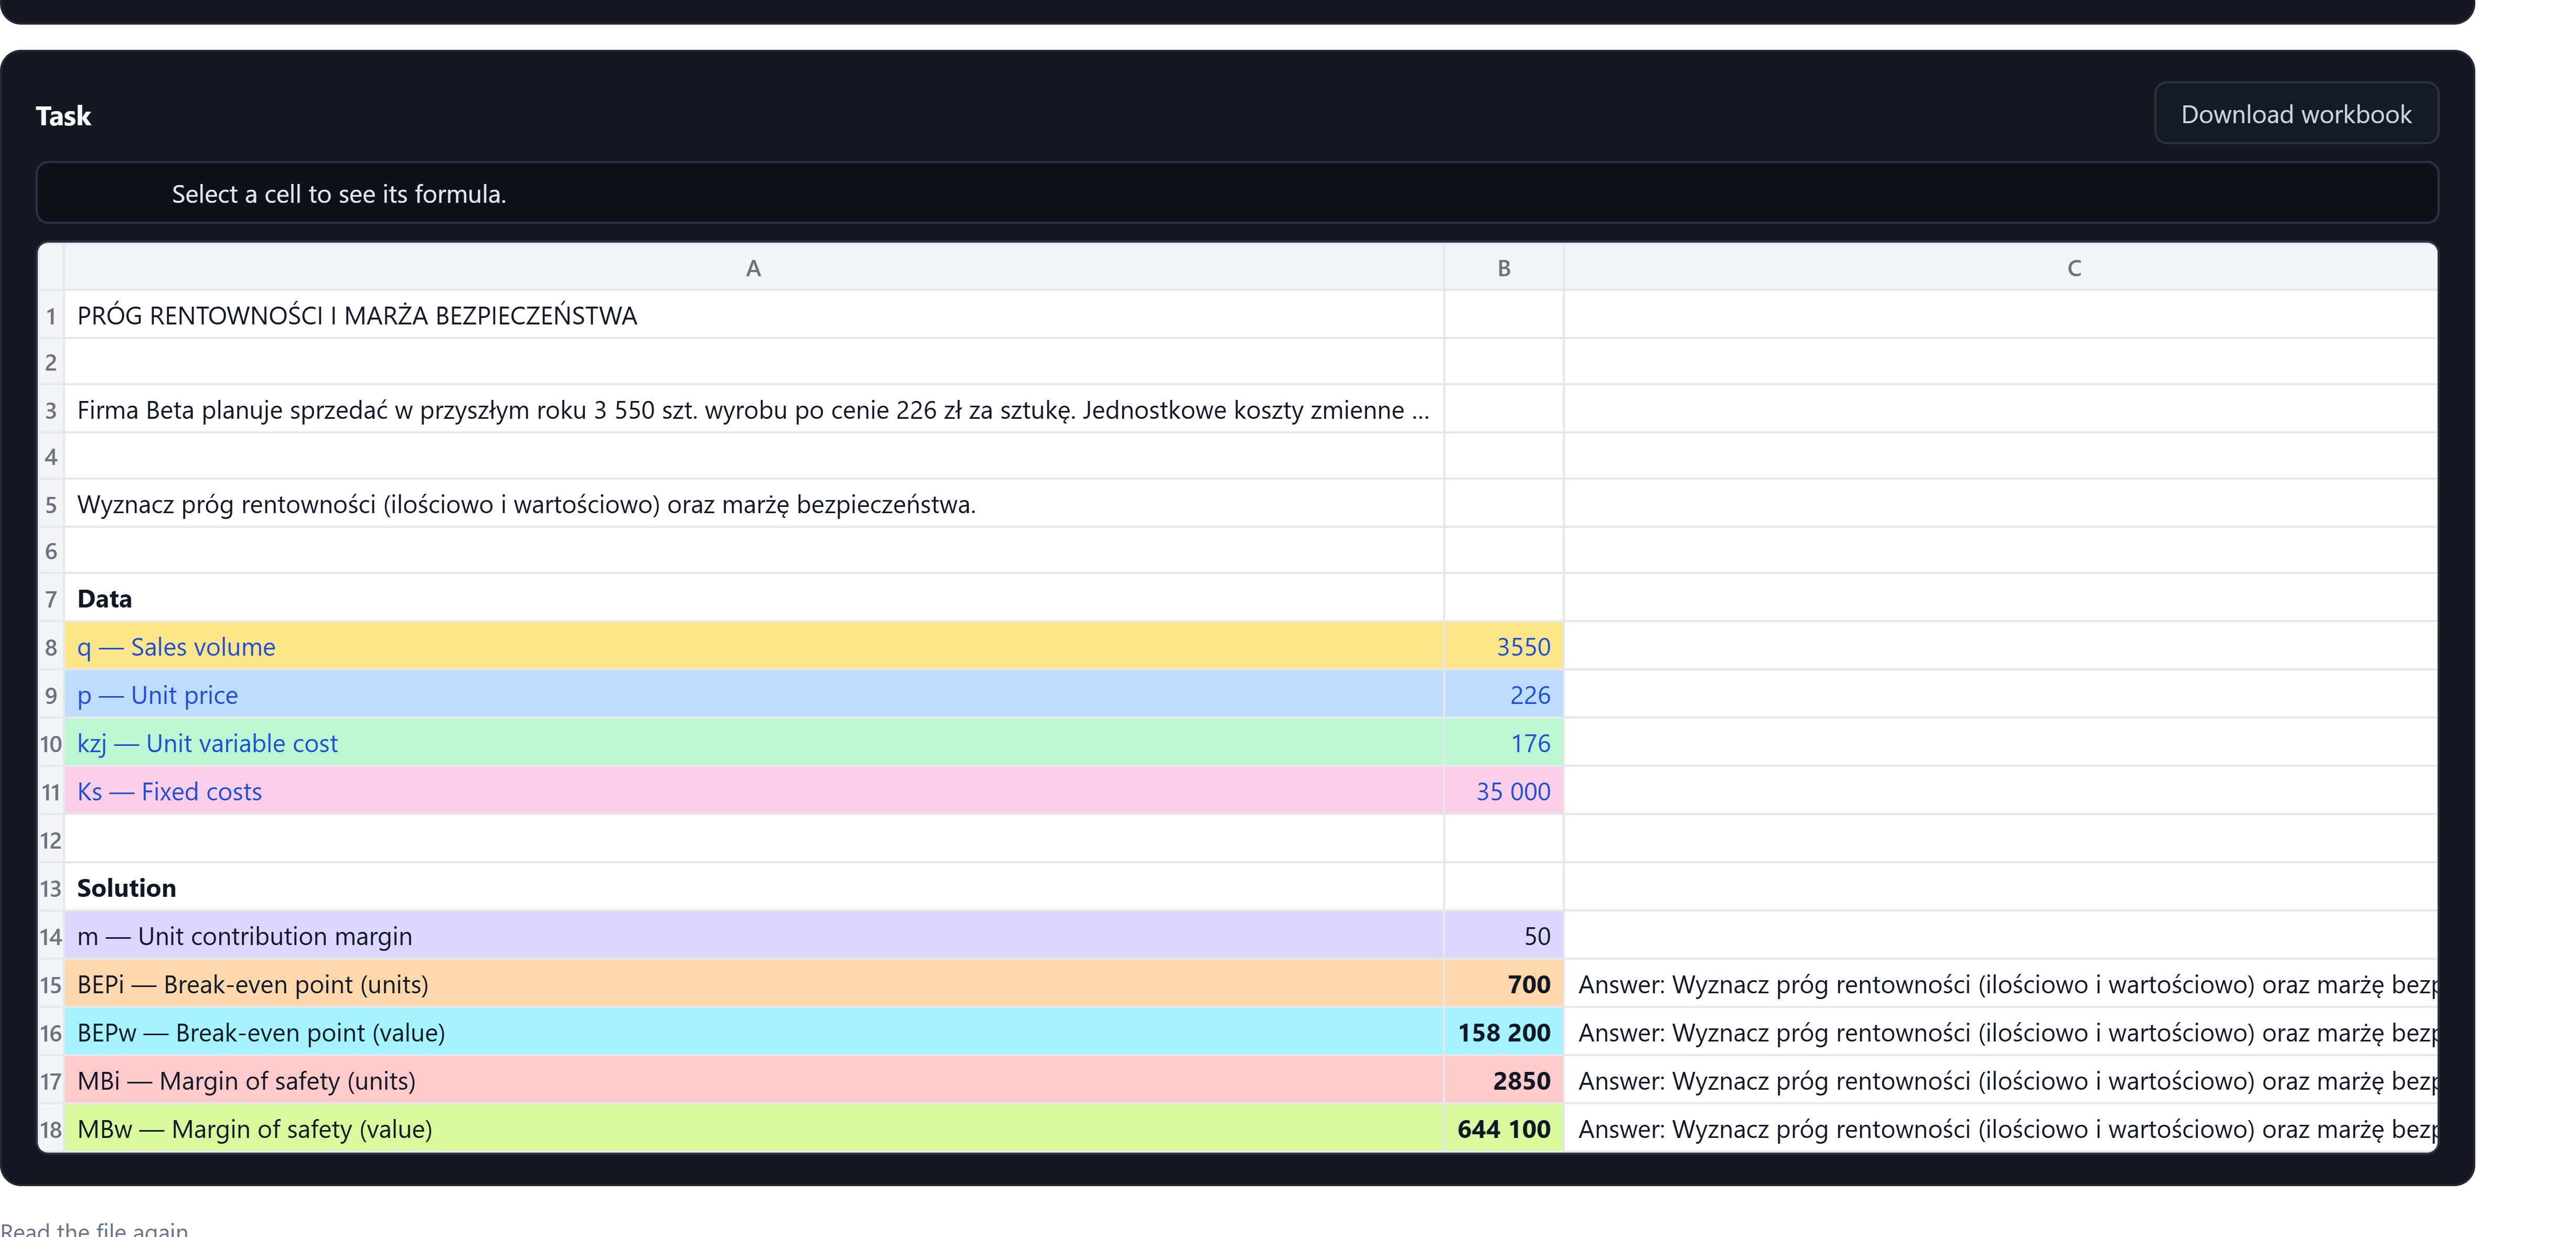This screenshot has height=1237, width=2576.
Task: Select the Answer cell in row 18
Action: coord(2000,1128)
